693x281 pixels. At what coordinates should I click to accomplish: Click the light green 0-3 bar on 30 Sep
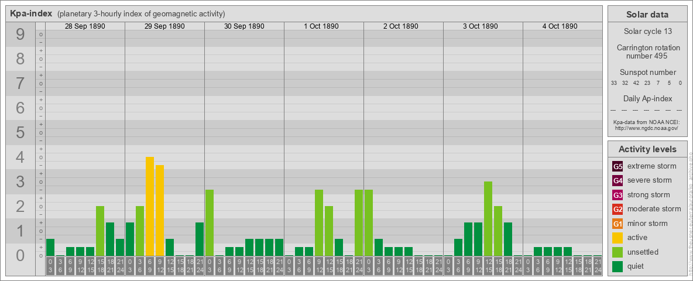[x=210, y=222]
